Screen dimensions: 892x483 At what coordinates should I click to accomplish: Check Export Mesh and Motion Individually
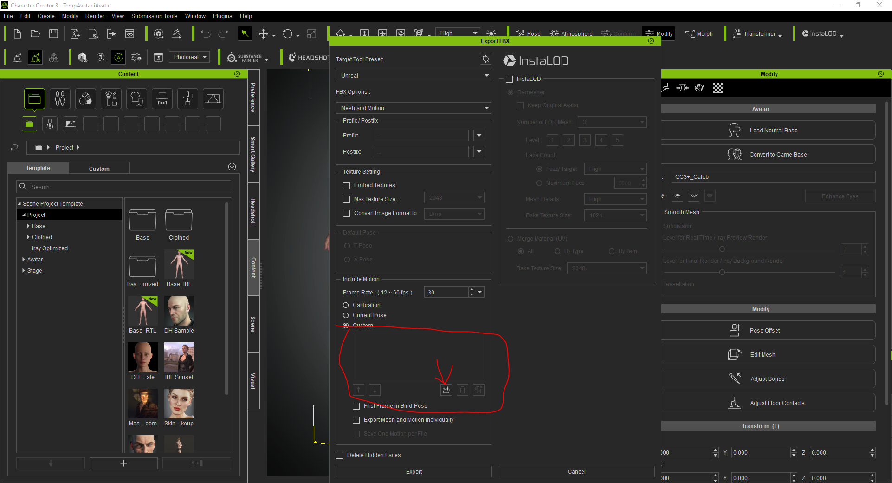(x=356, y=420)
